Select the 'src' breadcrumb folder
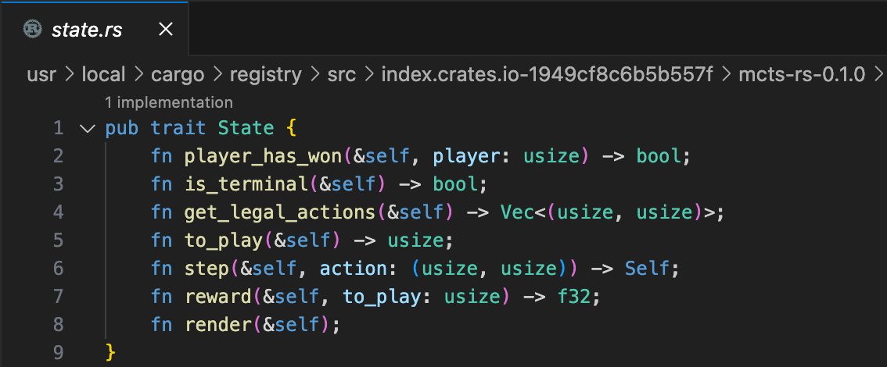887x367 pixels. 342,74
